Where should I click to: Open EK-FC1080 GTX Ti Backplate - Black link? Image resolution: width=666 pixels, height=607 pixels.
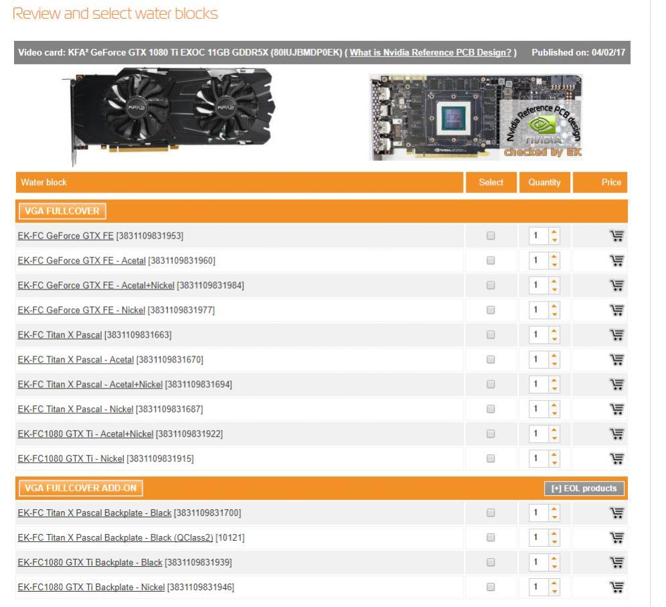[x=90, y=562]
